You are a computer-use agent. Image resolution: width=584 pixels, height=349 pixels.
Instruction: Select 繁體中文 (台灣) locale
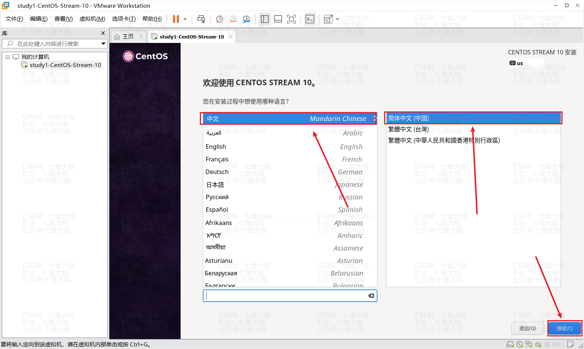[x=473, y=129]
